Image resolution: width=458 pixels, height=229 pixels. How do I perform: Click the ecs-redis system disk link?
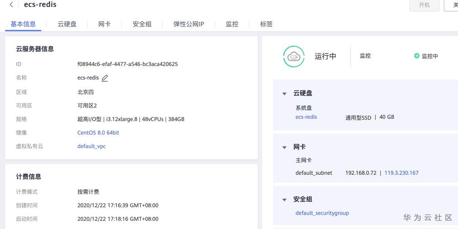pyautogui.click(x=306, y=117)
